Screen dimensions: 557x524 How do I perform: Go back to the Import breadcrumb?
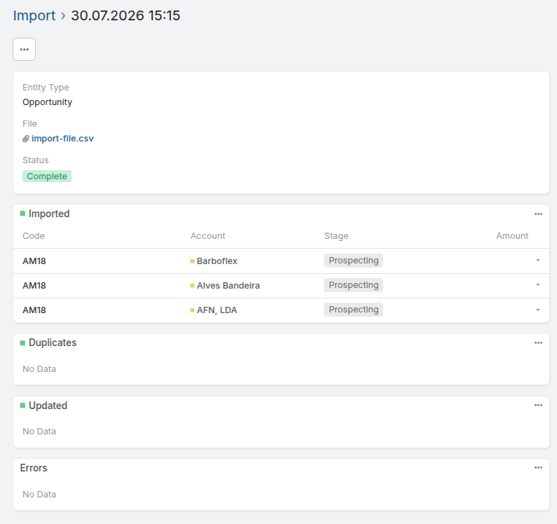(x=34, y=15)
